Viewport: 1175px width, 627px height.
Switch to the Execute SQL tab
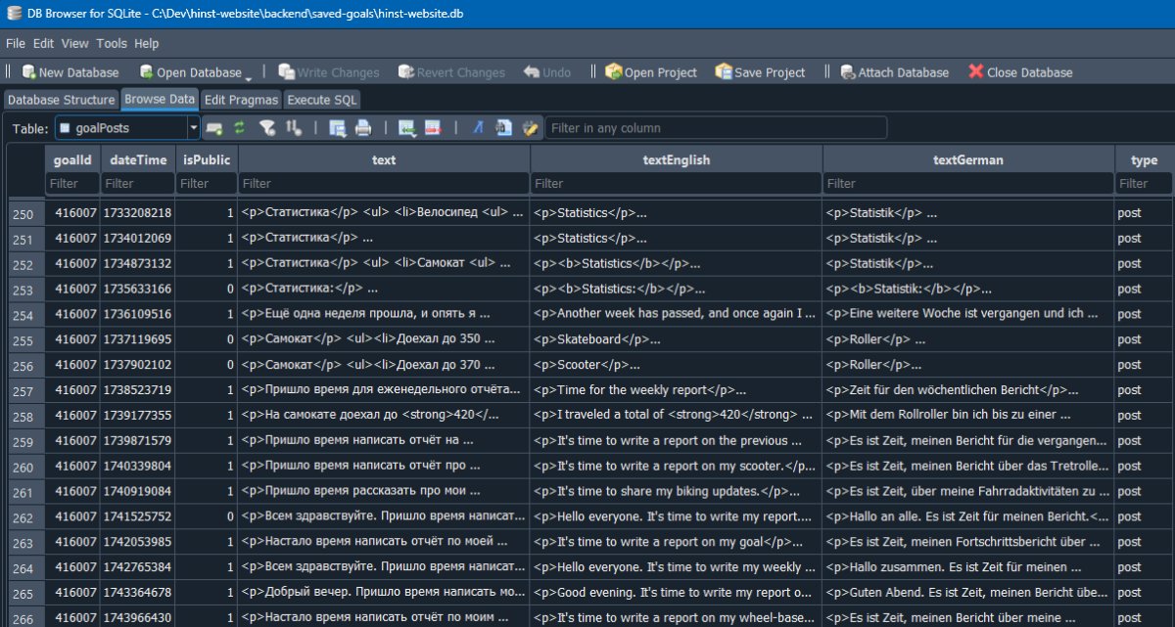pyautogui.click(x=321, y=100)
